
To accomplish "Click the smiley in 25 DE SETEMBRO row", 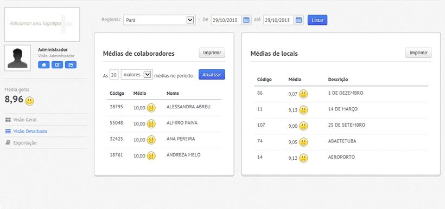I will point(303,126).
